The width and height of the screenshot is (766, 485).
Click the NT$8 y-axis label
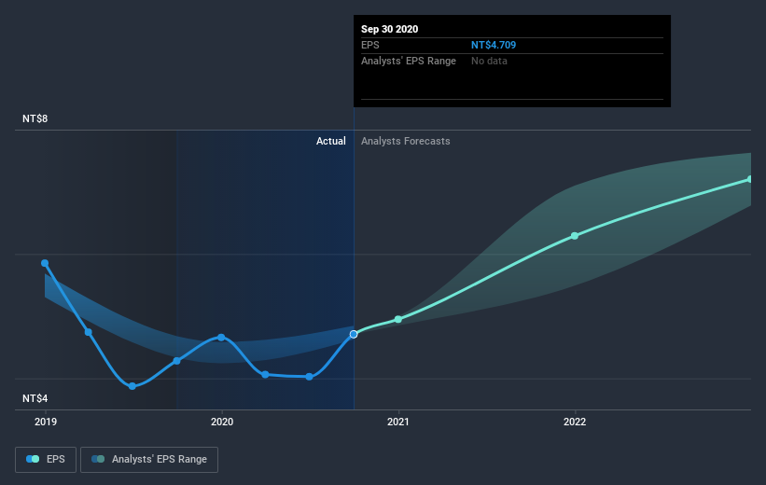tap(35, 119)
